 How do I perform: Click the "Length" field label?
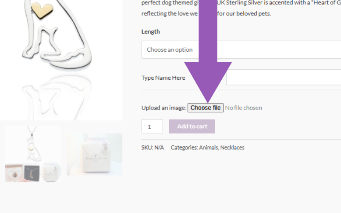click(150, 32)
